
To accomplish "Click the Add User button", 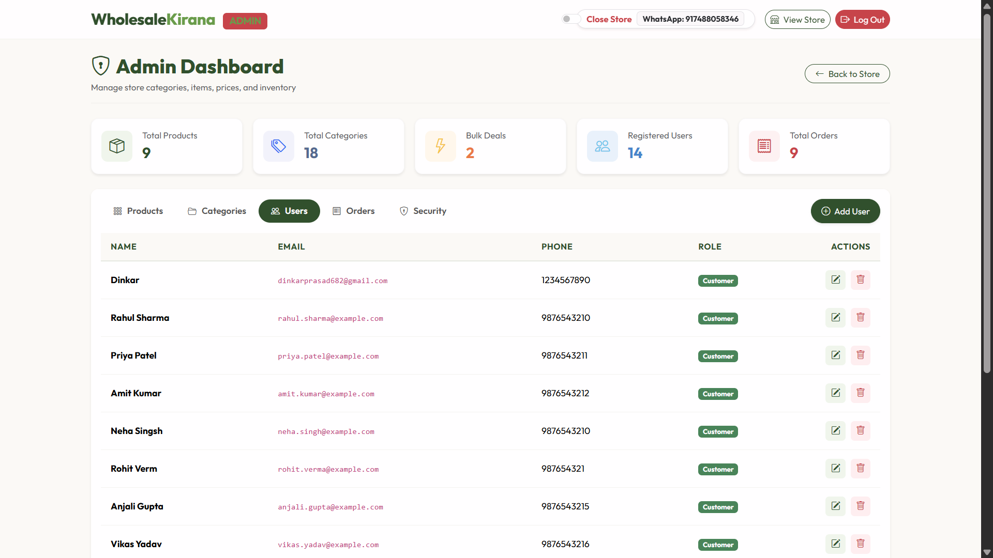I will pos(845,211).
